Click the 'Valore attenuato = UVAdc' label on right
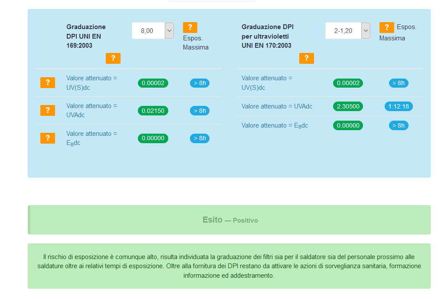The width and height of the screenshot is (448, 299). pos(277,106)
